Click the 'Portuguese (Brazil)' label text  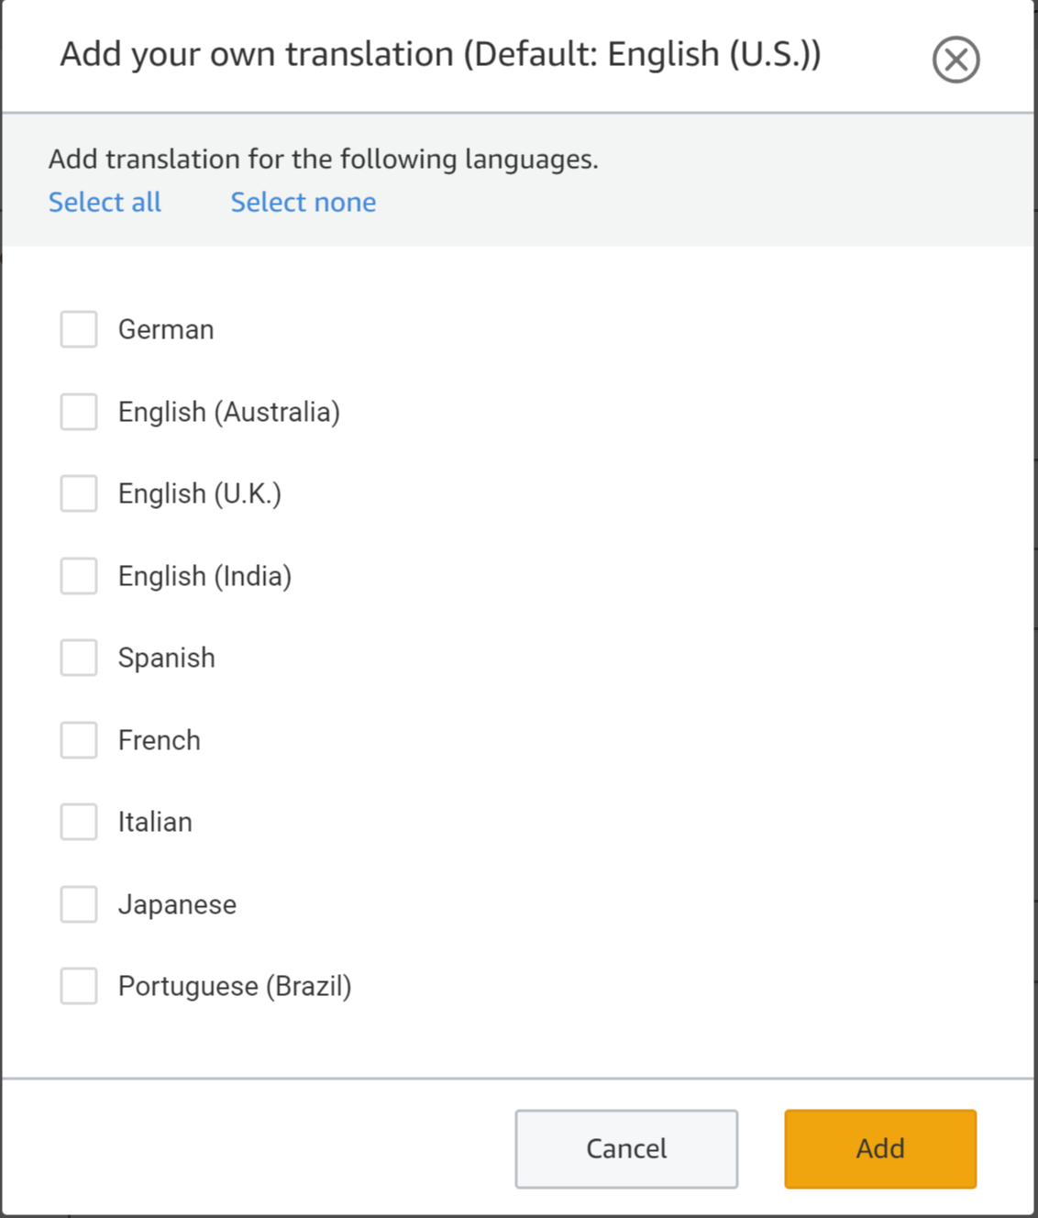click(235, 987)
